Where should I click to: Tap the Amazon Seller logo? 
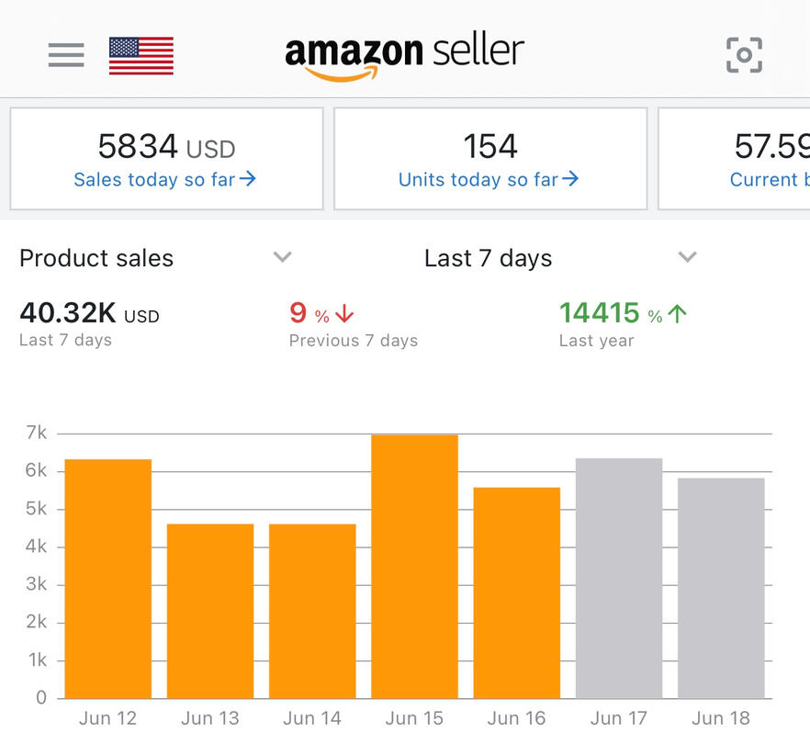point(404,55)
